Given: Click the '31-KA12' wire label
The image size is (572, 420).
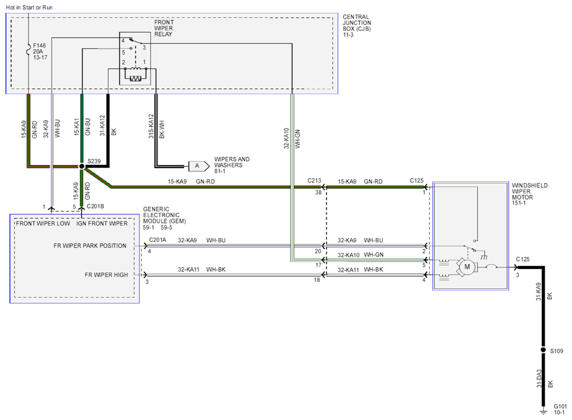Looking at the screenshot, I should [x=103, y=126].
